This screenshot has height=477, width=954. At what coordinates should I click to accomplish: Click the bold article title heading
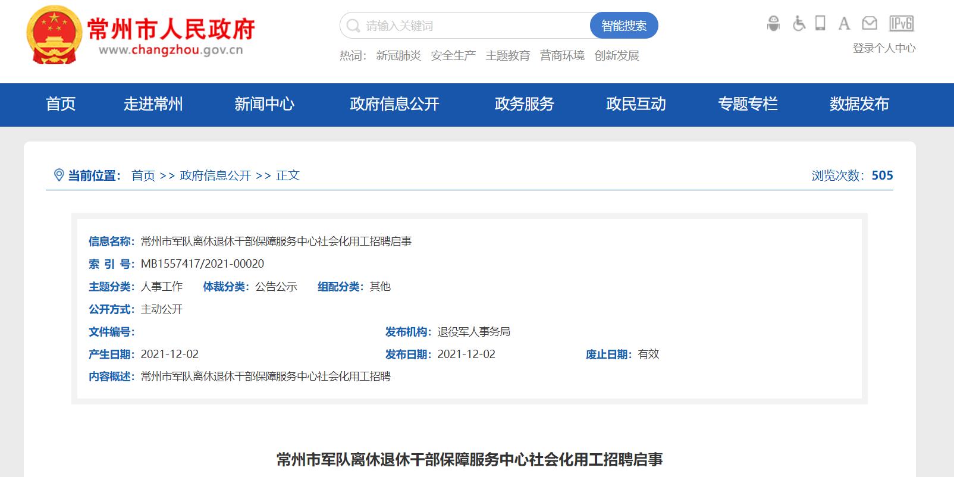click(x=470, y=459)
